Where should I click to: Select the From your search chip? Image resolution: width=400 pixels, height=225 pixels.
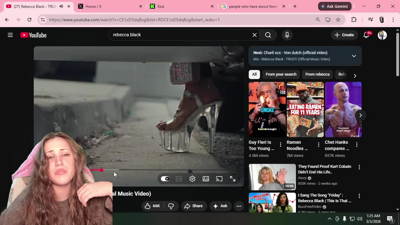[281, 74]
